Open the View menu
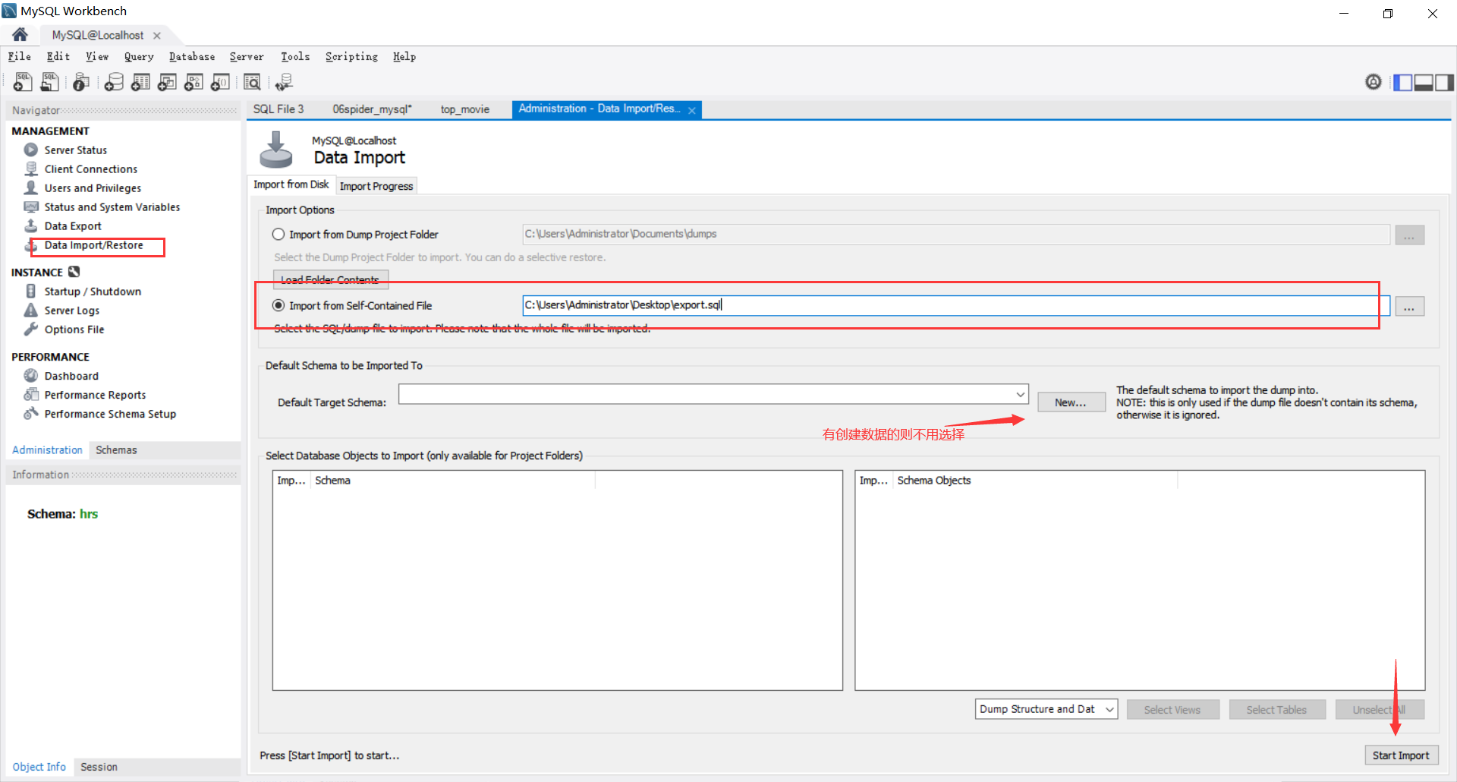The width and height of the screenshot is (1457, 782). pos(97,56)
